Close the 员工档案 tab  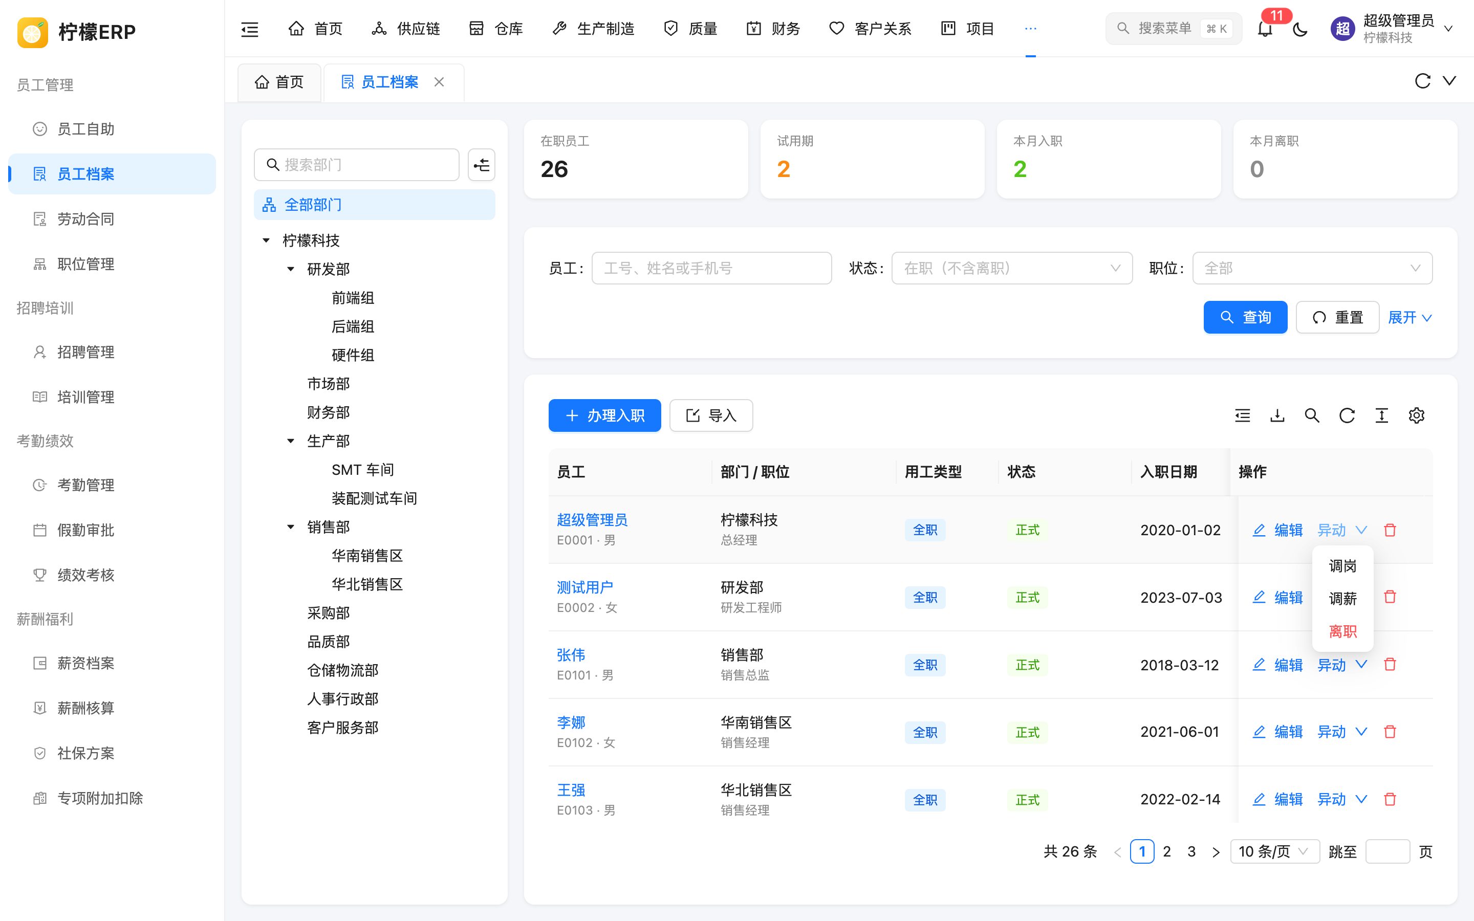click(x=439, y=82)
